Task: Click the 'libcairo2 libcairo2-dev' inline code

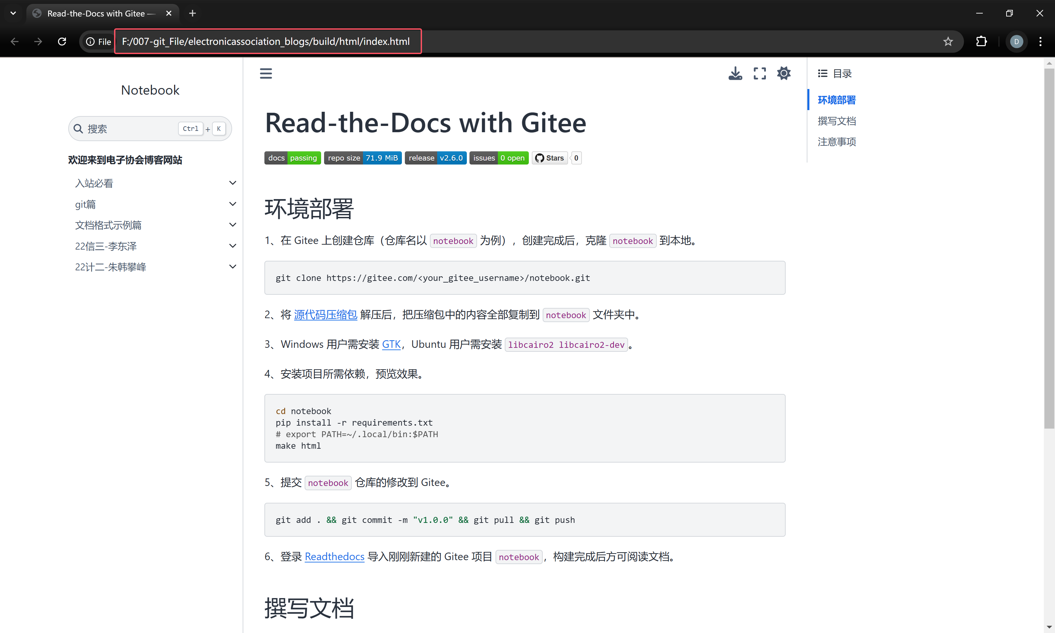Action: tap(566, 345)
